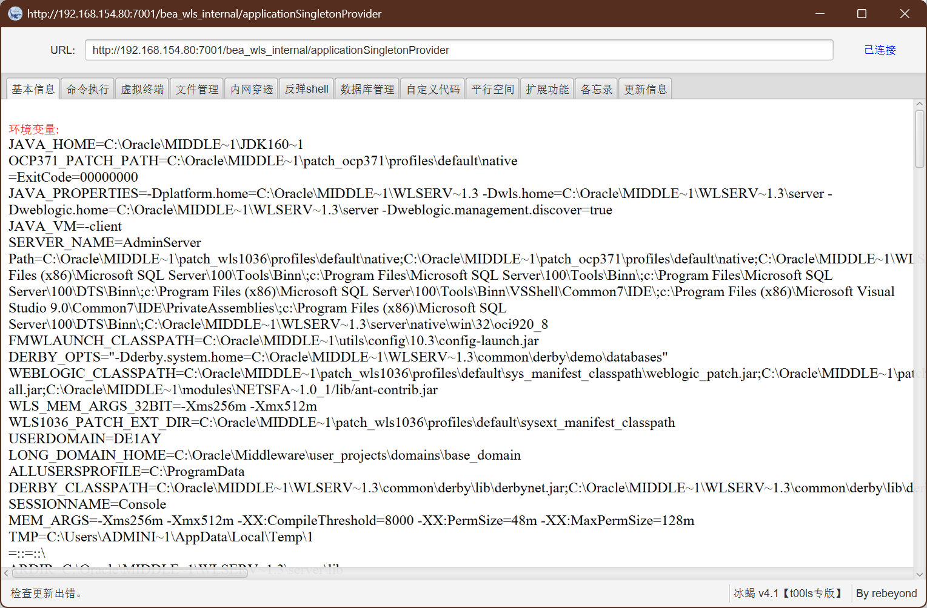Image resolution: width=927 pixels, height=608 pixels.
Task: Open the 反弹shell tab
Action: coord(306,89)
